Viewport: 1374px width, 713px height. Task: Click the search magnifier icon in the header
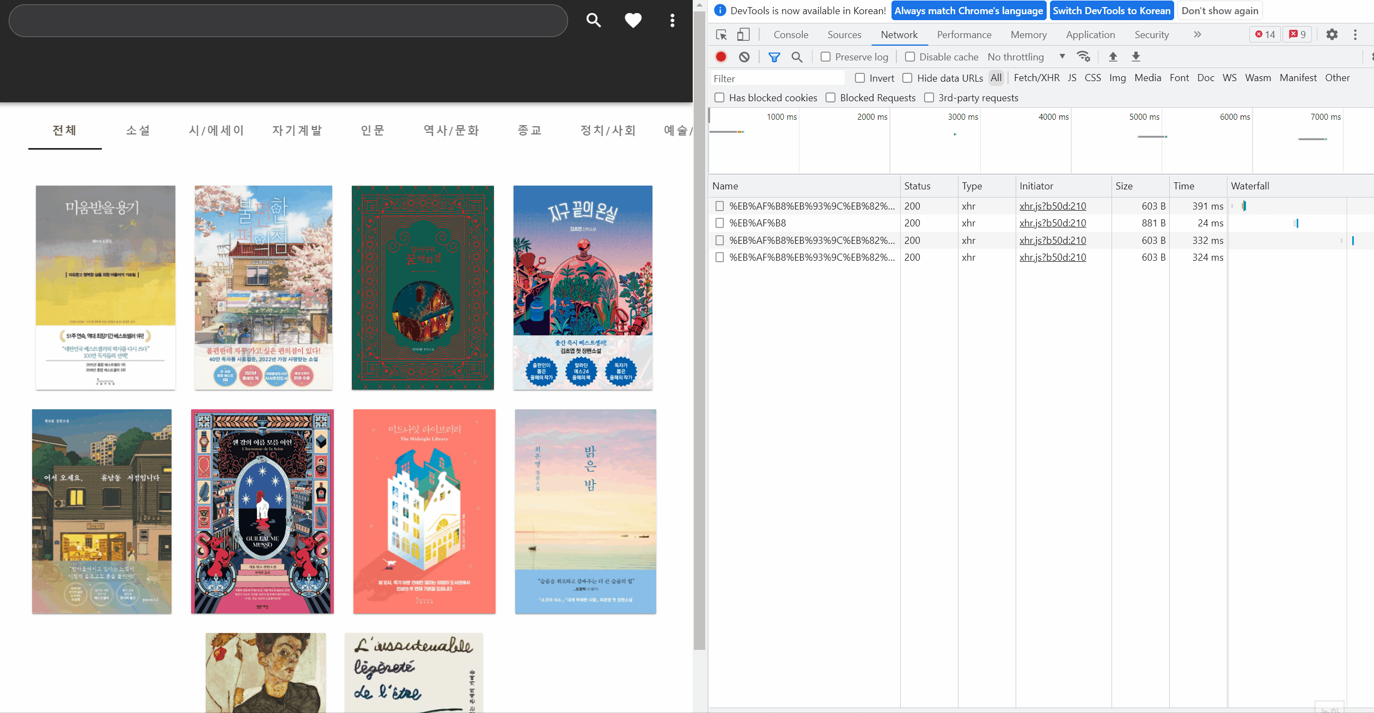594,21
